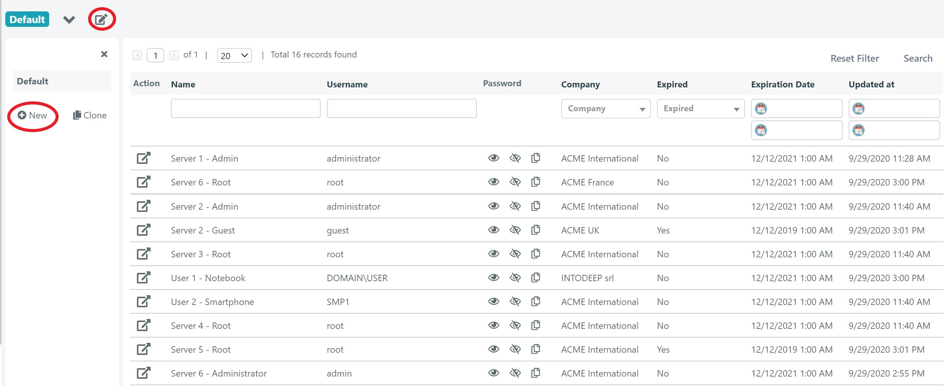Click the ACME UK company cell
The height and width of the screenshot is (386, 944).
point(580,230)
